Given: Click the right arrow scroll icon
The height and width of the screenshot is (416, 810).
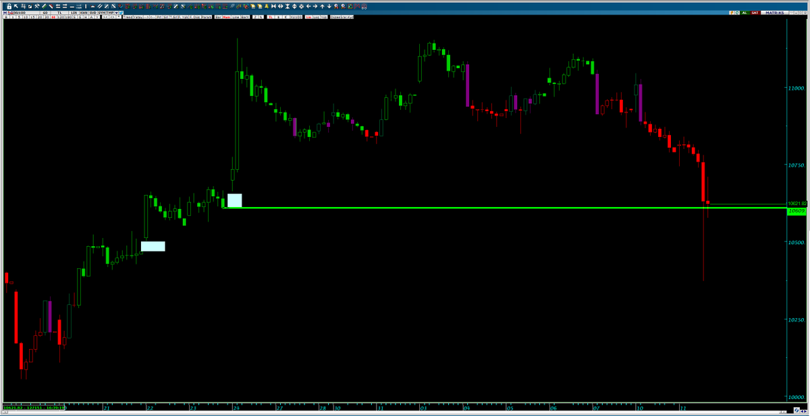Looking at the screenshot, I should (315, 6).
